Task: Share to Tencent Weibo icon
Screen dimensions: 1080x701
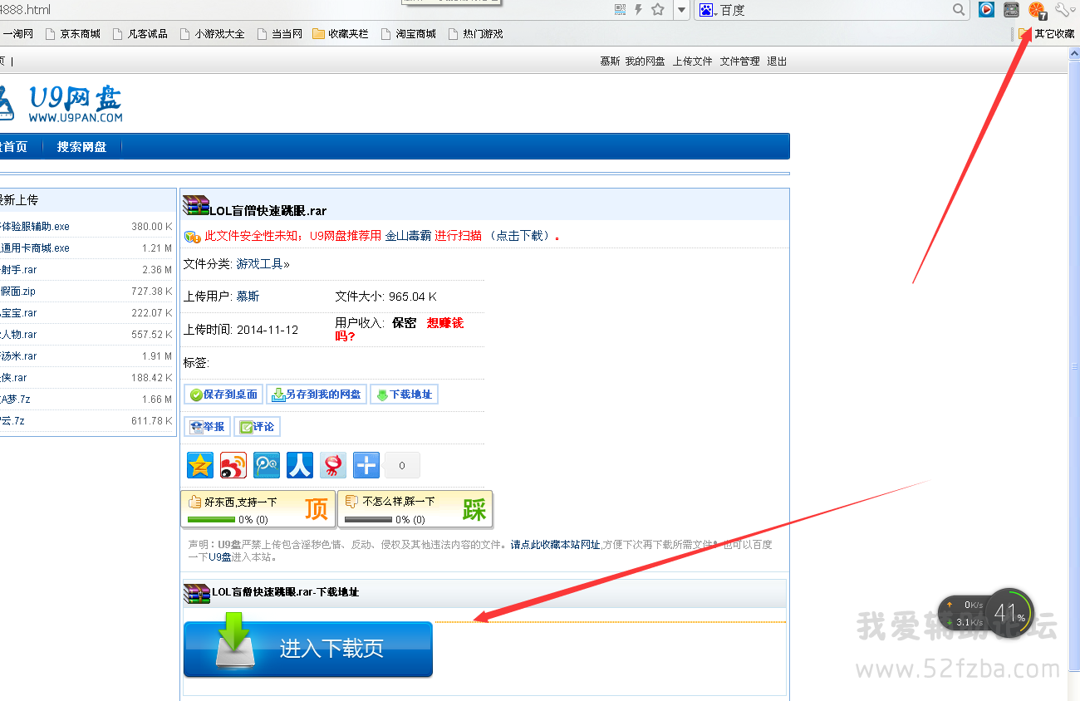Action: coord(267,465)
